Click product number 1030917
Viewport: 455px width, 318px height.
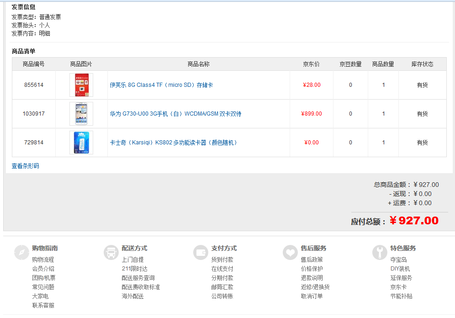(x=34, y=114)
